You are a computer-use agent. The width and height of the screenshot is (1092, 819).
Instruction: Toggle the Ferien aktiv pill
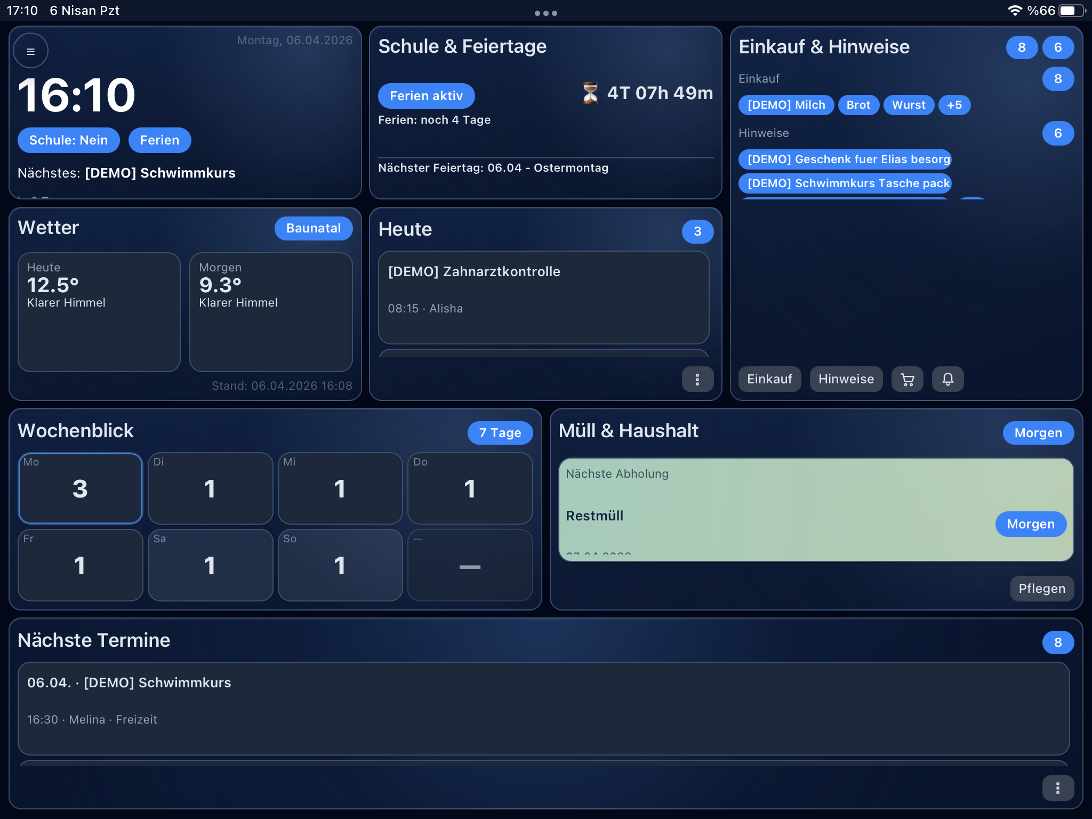coord(426,96)
